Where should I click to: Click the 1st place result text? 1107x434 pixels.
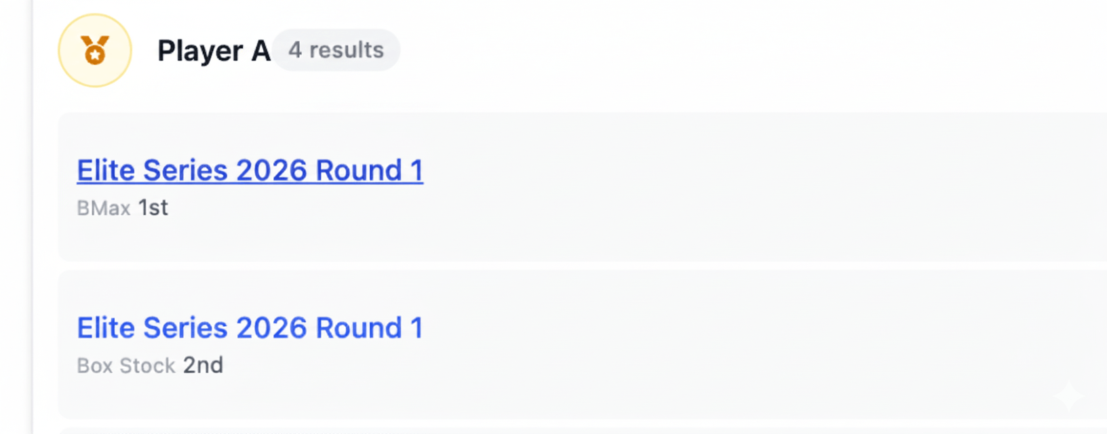153,208
